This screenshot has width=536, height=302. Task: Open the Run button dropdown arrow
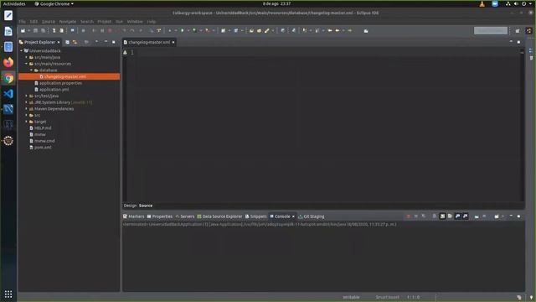188,31
